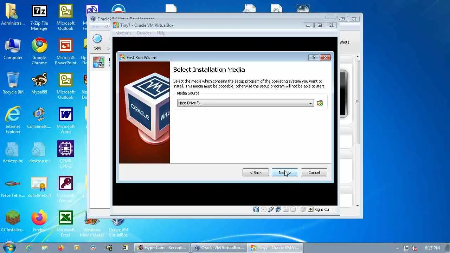
Task: Switch to HyperCam taskbar button
Action: pos(162,248)
